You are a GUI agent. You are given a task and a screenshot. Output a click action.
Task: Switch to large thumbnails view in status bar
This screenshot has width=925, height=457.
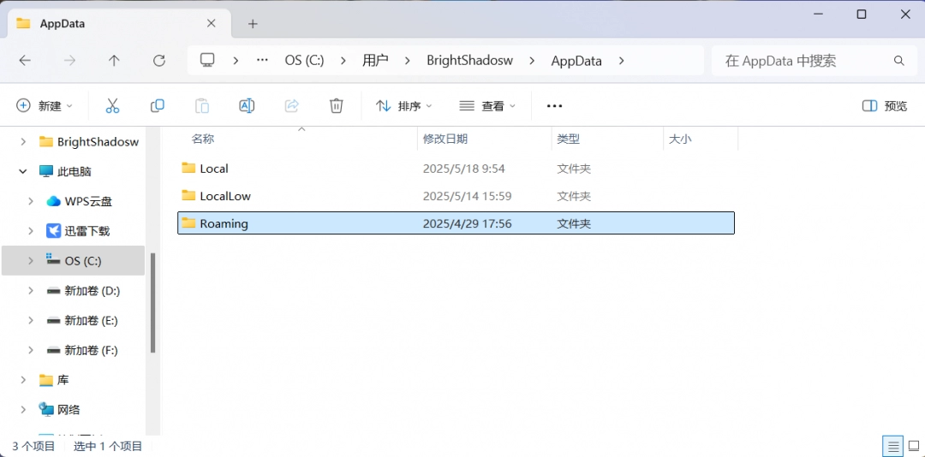click(914, 445)
